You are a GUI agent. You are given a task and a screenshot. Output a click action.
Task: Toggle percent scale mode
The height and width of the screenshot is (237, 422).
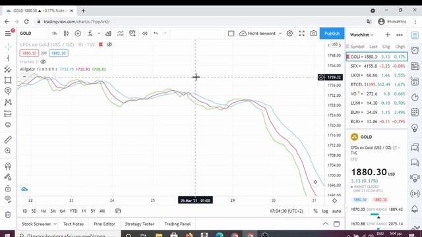click(x=315, y=211)
